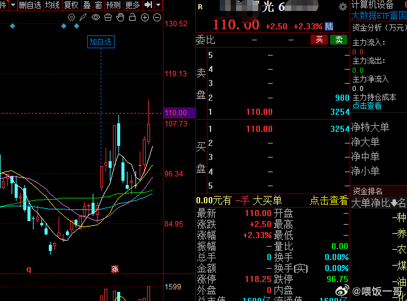The image size is (407, 301).
Task: Zoom in with plus circle icon
Action: [x=145, y=17]
